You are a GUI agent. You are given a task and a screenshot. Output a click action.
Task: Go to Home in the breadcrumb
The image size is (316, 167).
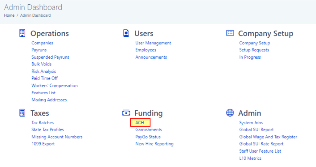(x=9, y=16)
